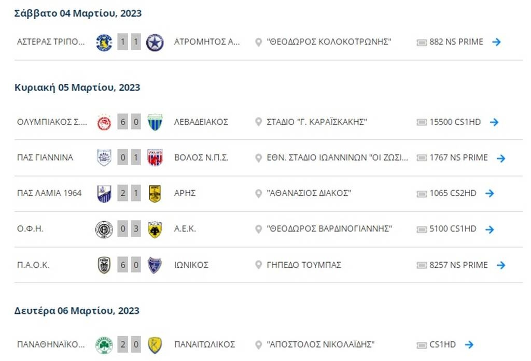Click the Asteras Tripolis crest icon

click(105, 41)
